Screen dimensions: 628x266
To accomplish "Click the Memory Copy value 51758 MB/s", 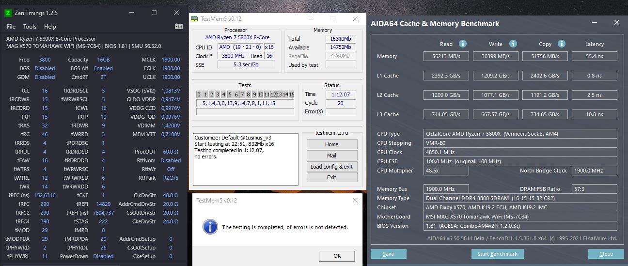I will [545, 56].
